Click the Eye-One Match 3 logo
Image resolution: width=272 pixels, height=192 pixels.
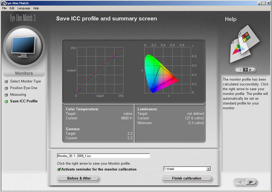[x=23, y=18]
